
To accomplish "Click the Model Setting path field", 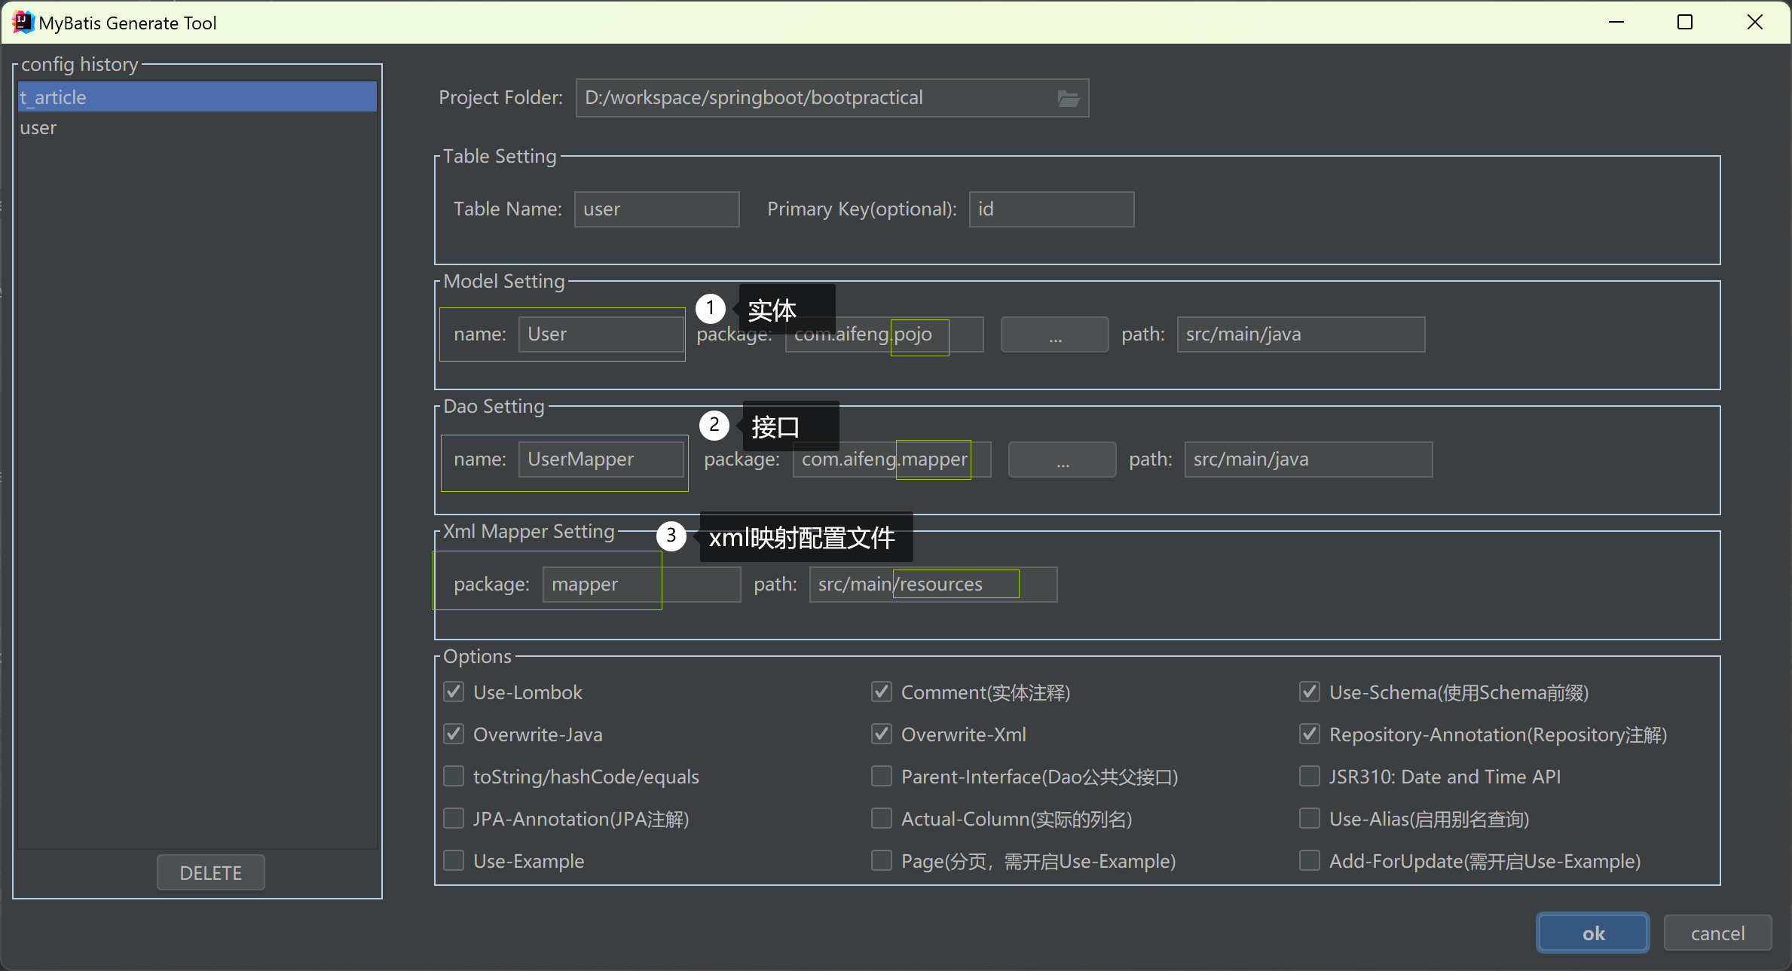I will [x=1301, y=334].
